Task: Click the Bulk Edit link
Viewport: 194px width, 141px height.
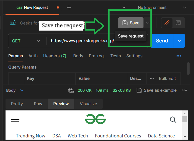Action: (167, 78)
